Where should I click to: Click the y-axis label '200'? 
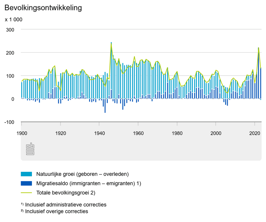tap(10, 53)
